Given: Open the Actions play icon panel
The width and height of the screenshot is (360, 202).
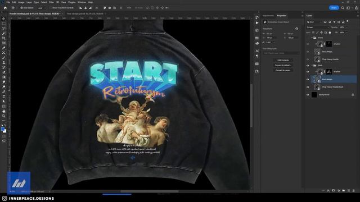Looking at the screenshot, I should click(x=257, y=23).
